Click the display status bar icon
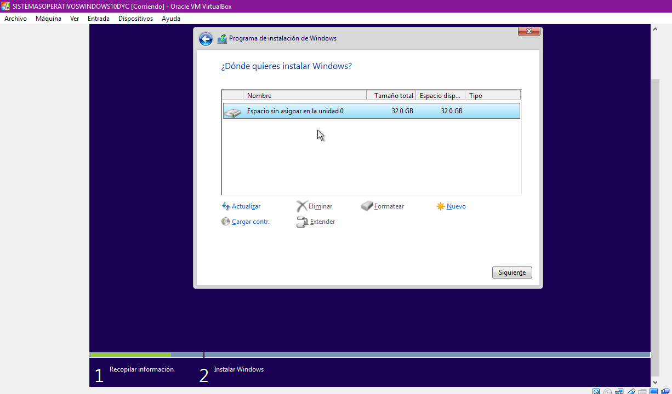Viewport: 672px width, 394px height. tap(654, 391)
